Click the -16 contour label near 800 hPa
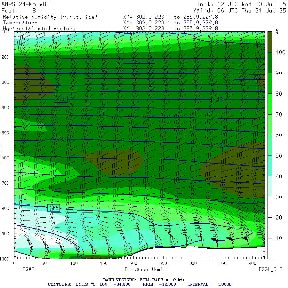Viewport: 288px width, 288px height. [54, 208]
